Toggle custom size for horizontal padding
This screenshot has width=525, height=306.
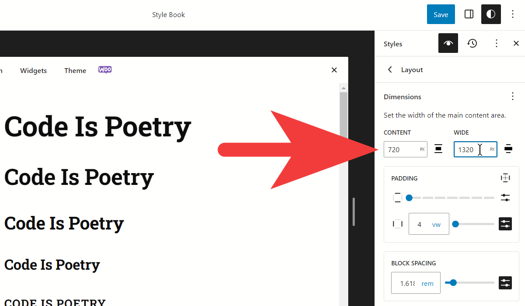pyautogui.click(x=505, y=224)
